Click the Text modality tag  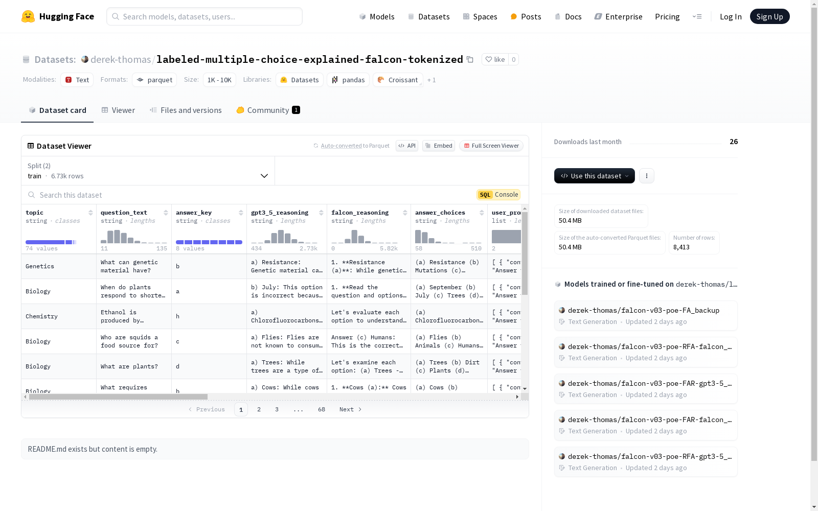[x=77, y=80]
